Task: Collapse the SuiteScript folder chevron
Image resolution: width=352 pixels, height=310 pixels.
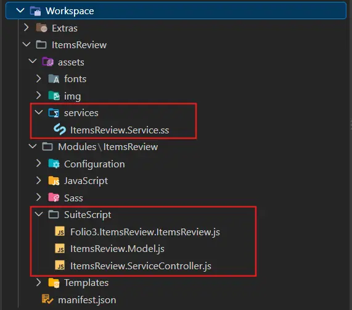Action: point(39,214)
